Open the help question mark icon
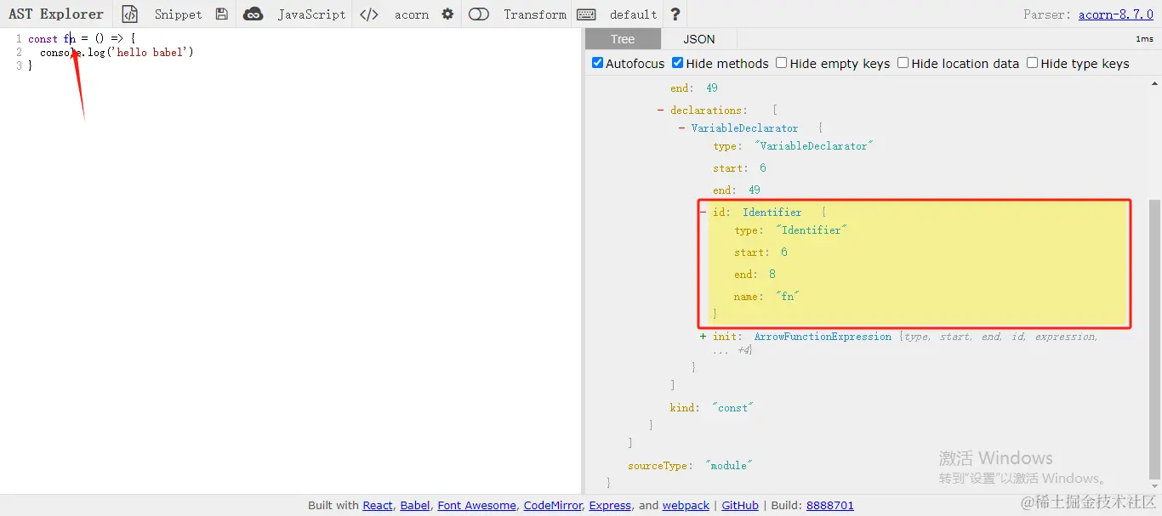Image resolution: width=1162 pixels, height=516 pixels. point(675,14)
